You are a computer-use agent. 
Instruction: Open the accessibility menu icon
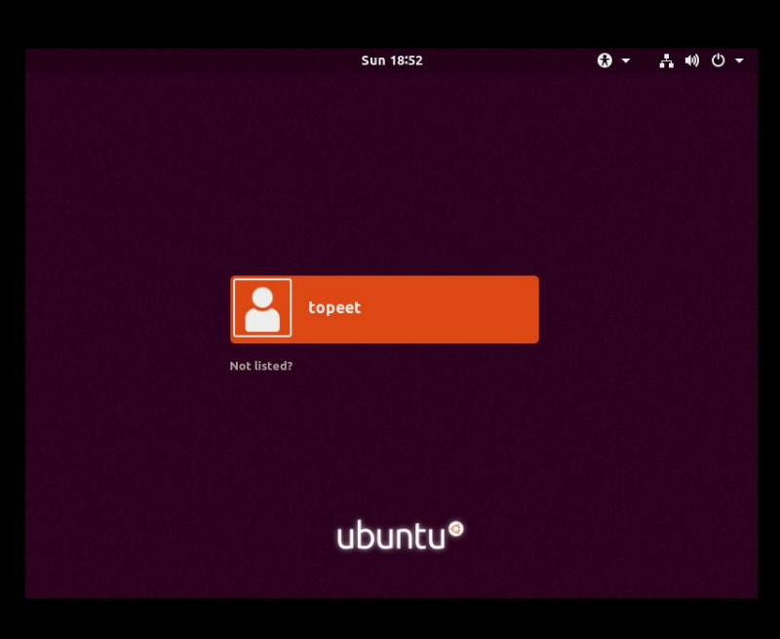tap(604, 60)
